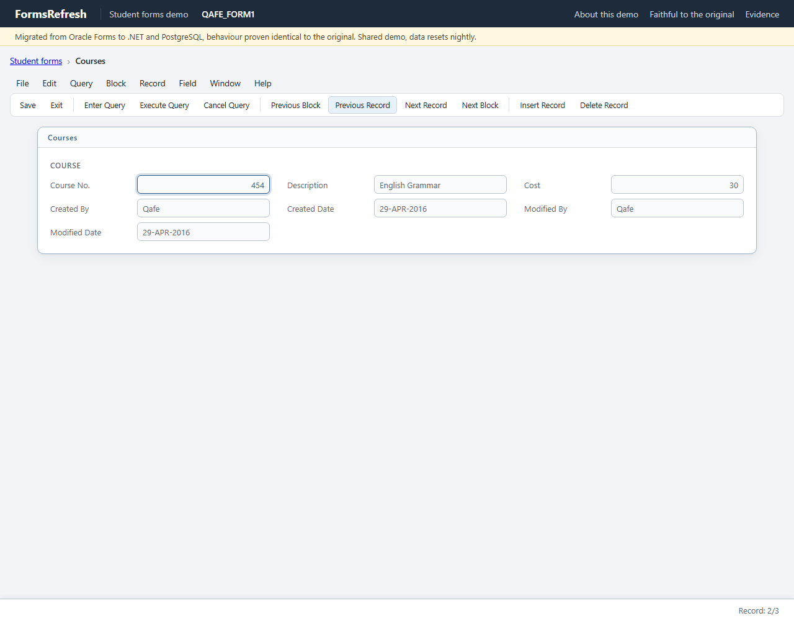
Task: Follow the Student forms breadcrumb link
Action: [36, 61]
